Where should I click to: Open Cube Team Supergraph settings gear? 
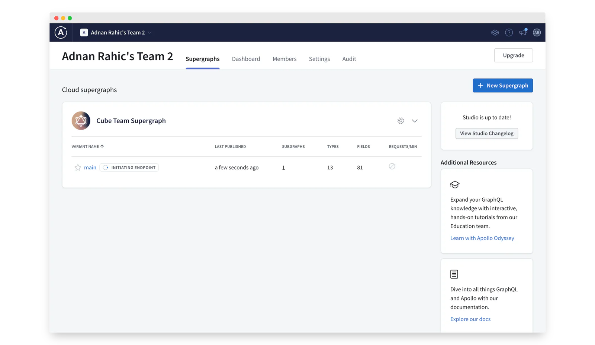pyautogui.click(x=401, y=121)
